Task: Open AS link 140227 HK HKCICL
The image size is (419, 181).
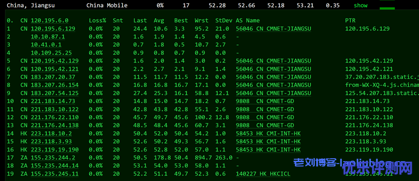Action: coord(263,174)
